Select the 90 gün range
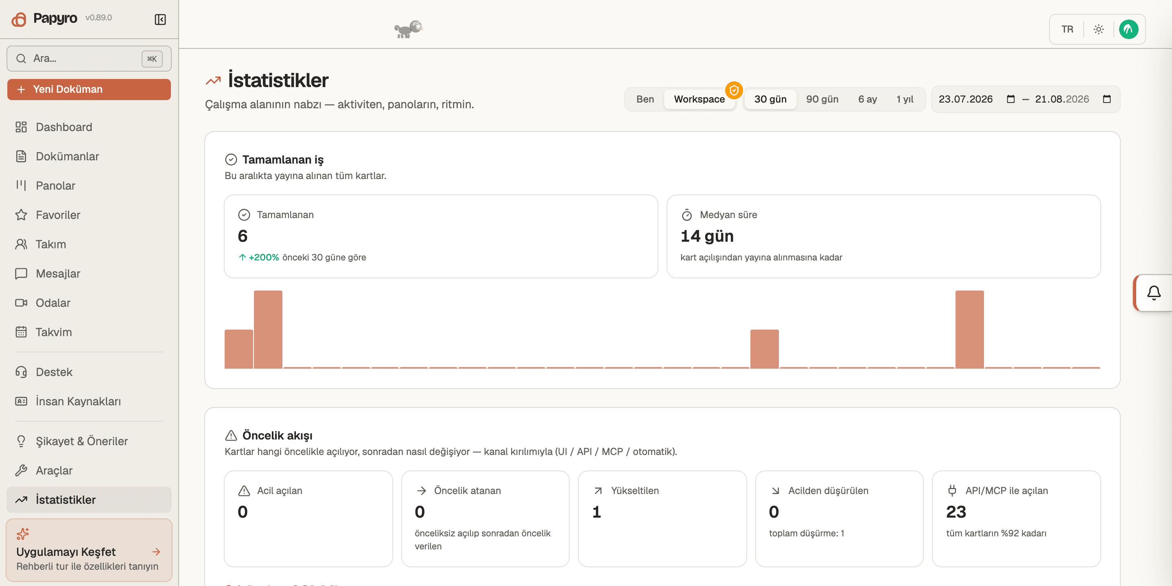Screen dimensions: 1172x586 (822, 99)
